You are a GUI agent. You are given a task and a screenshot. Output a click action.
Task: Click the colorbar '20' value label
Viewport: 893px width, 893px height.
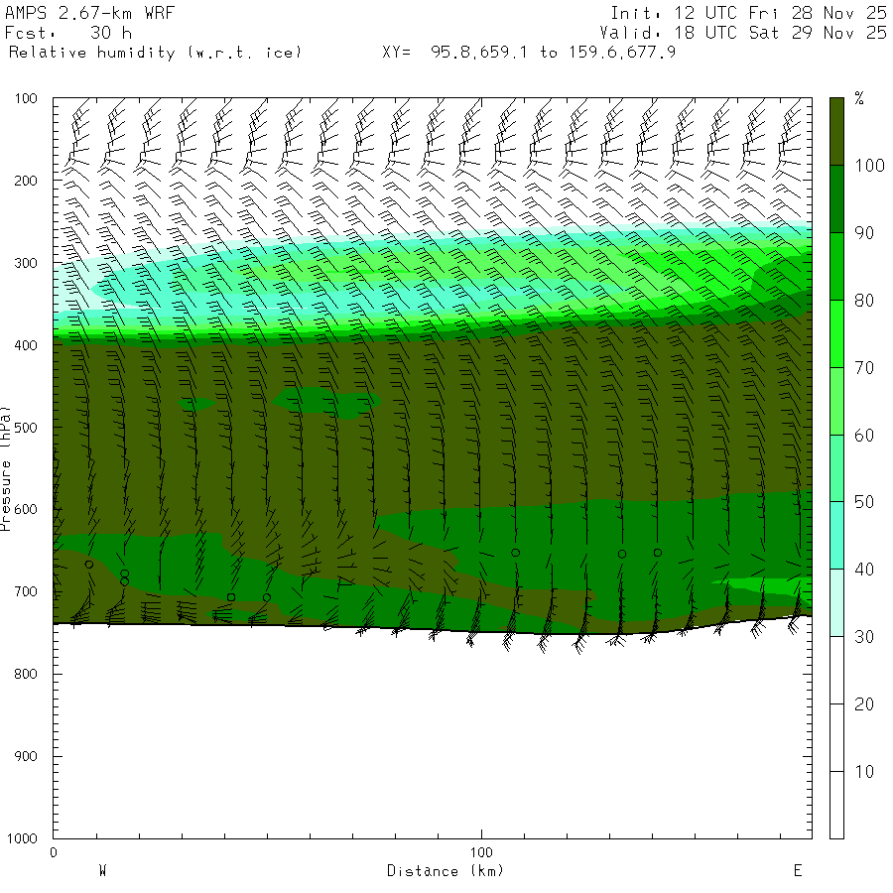click(x=864, y=704)
